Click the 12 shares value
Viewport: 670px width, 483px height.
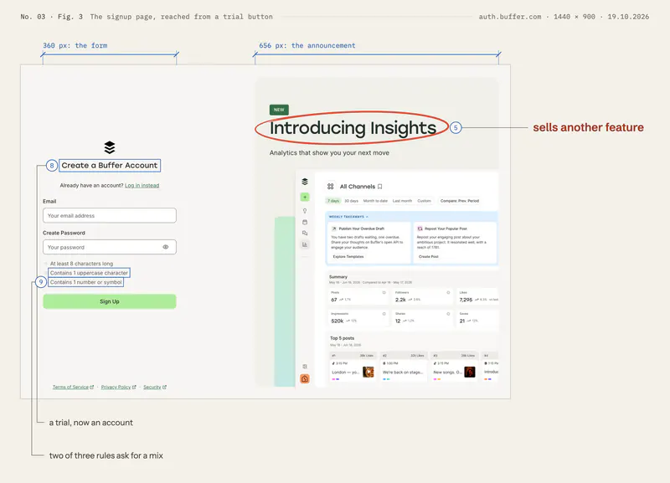tap(398, 321)
